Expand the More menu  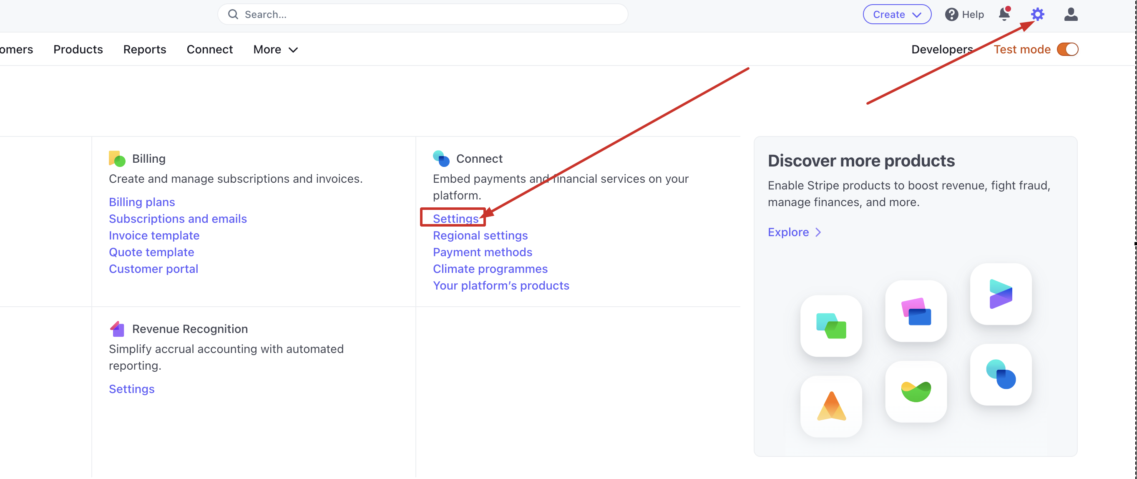pyautogui.click(x=275, y=50)
